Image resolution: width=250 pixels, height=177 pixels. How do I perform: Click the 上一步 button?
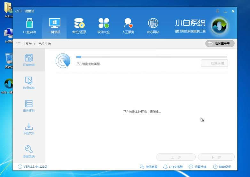pos(176,157)
